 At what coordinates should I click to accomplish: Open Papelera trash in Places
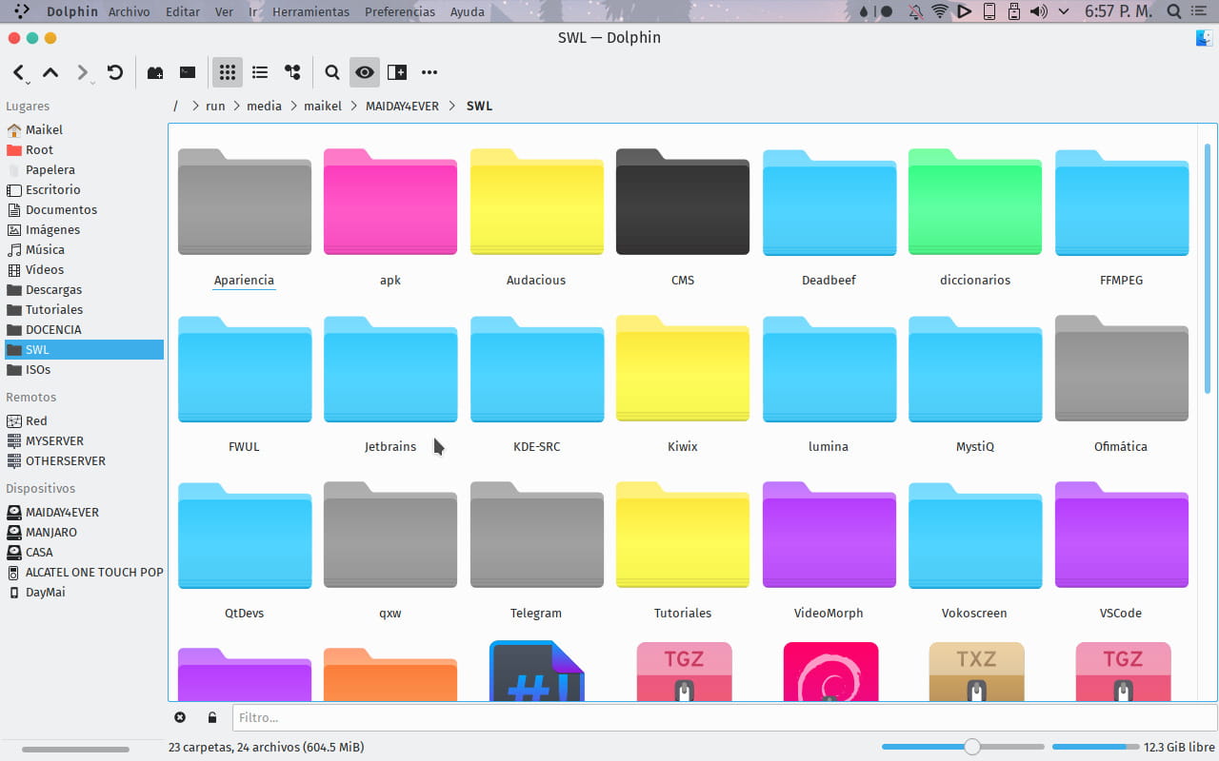coord(84,169)
